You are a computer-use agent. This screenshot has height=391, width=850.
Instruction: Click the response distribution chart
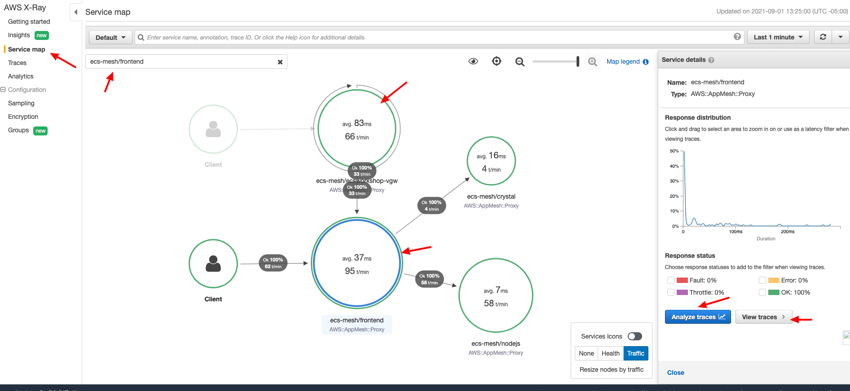pos(761,188)
